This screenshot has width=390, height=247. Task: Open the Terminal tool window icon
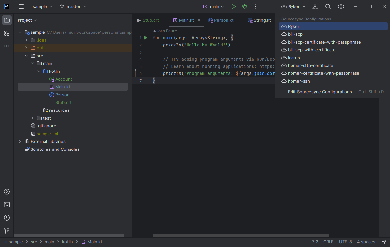point(7,205)
